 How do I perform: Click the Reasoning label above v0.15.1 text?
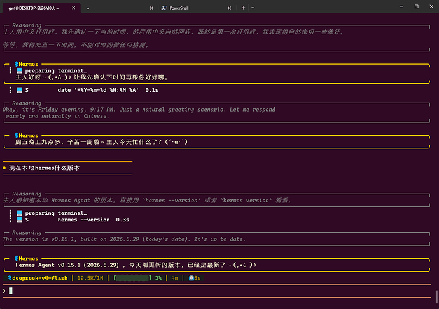[x=27, y=232]
